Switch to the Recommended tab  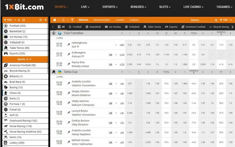102,20
